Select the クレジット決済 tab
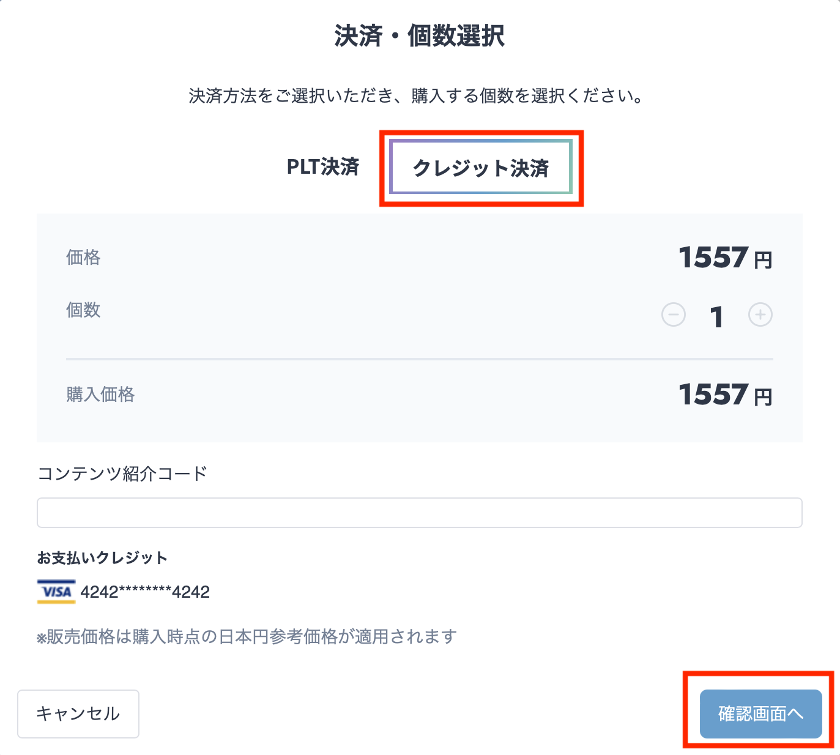The height and width of the screenshot is (755, 840). (481, 168)
